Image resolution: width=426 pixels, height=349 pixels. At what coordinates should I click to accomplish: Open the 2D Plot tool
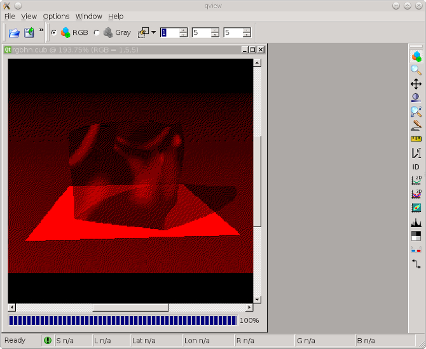(416, 180)
